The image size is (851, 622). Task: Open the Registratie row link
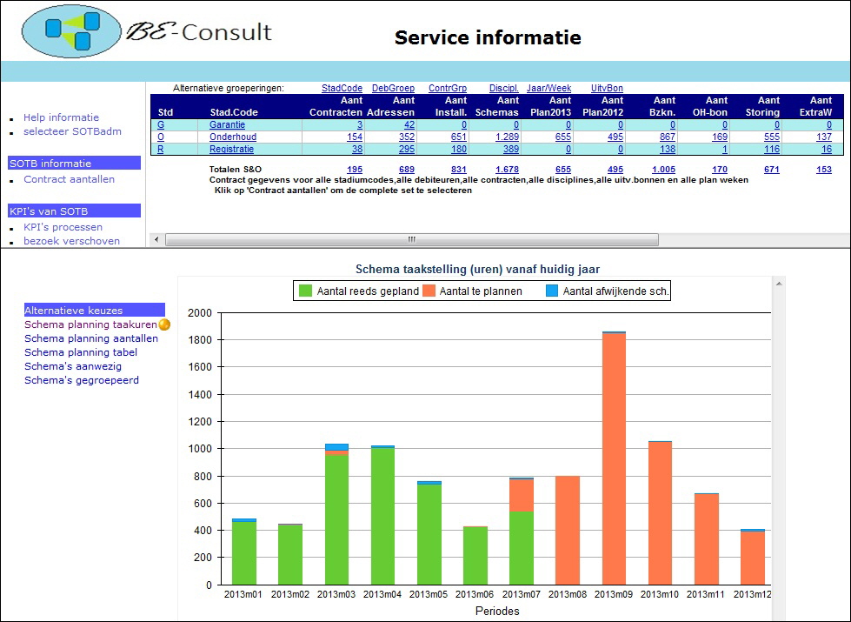231,150
